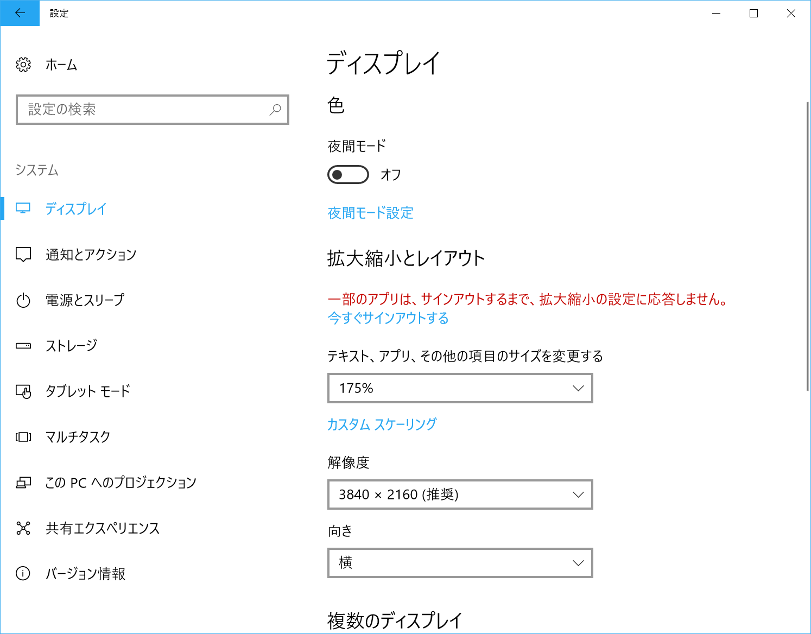
Task: Select the 共有エクスペリエンス icon
Action: coord(24,528)
